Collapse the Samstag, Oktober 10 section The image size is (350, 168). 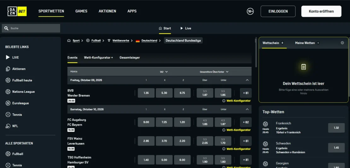click(247, 110)
